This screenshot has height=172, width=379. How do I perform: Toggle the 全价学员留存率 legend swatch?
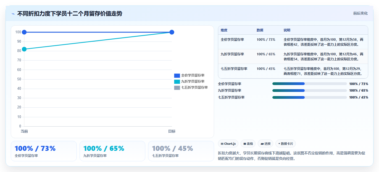click(177, 75)
